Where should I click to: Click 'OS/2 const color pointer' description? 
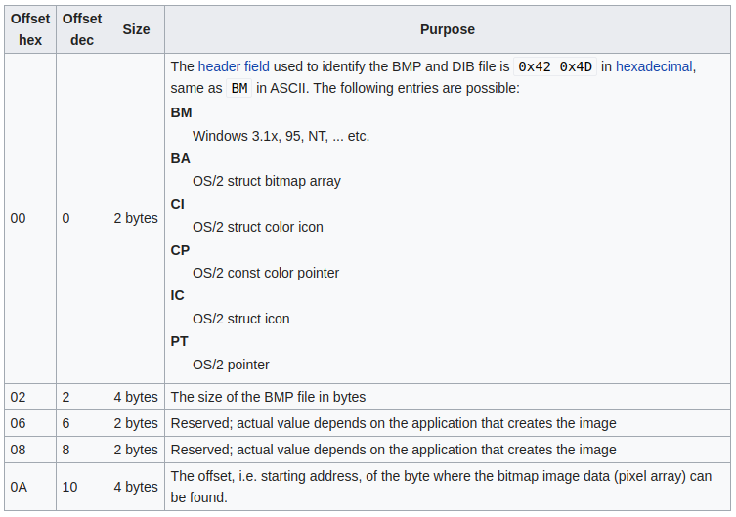(266, 273)
